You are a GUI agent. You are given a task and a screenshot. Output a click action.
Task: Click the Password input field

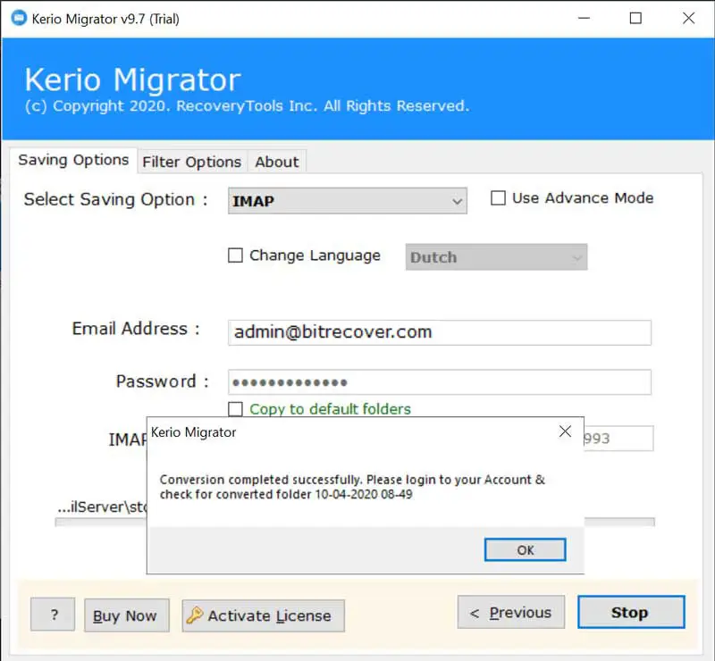(x=440, y=382)
